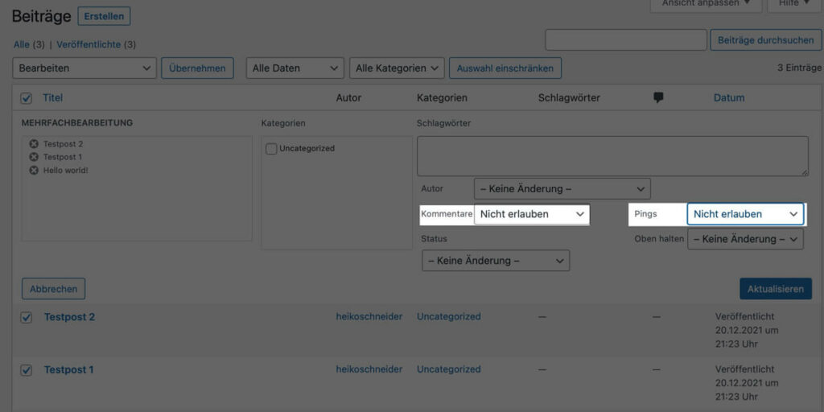This screenshot has height=412, width=824.
Task: Click Uncategorized in the Testpost 1 row
Action: (x=449, y=369)
